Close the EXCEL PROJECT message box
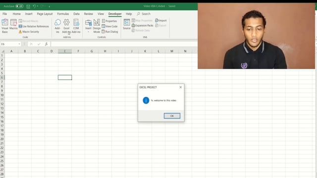 180,87
